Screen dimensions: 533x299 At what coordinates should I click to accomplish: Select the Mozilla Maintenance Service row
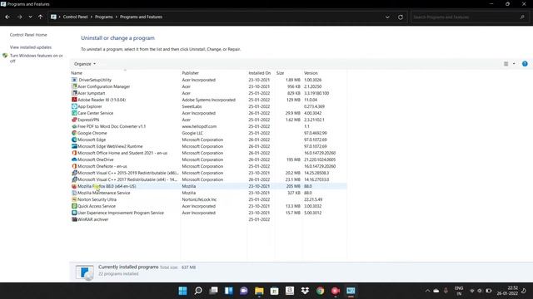point(208,193)
